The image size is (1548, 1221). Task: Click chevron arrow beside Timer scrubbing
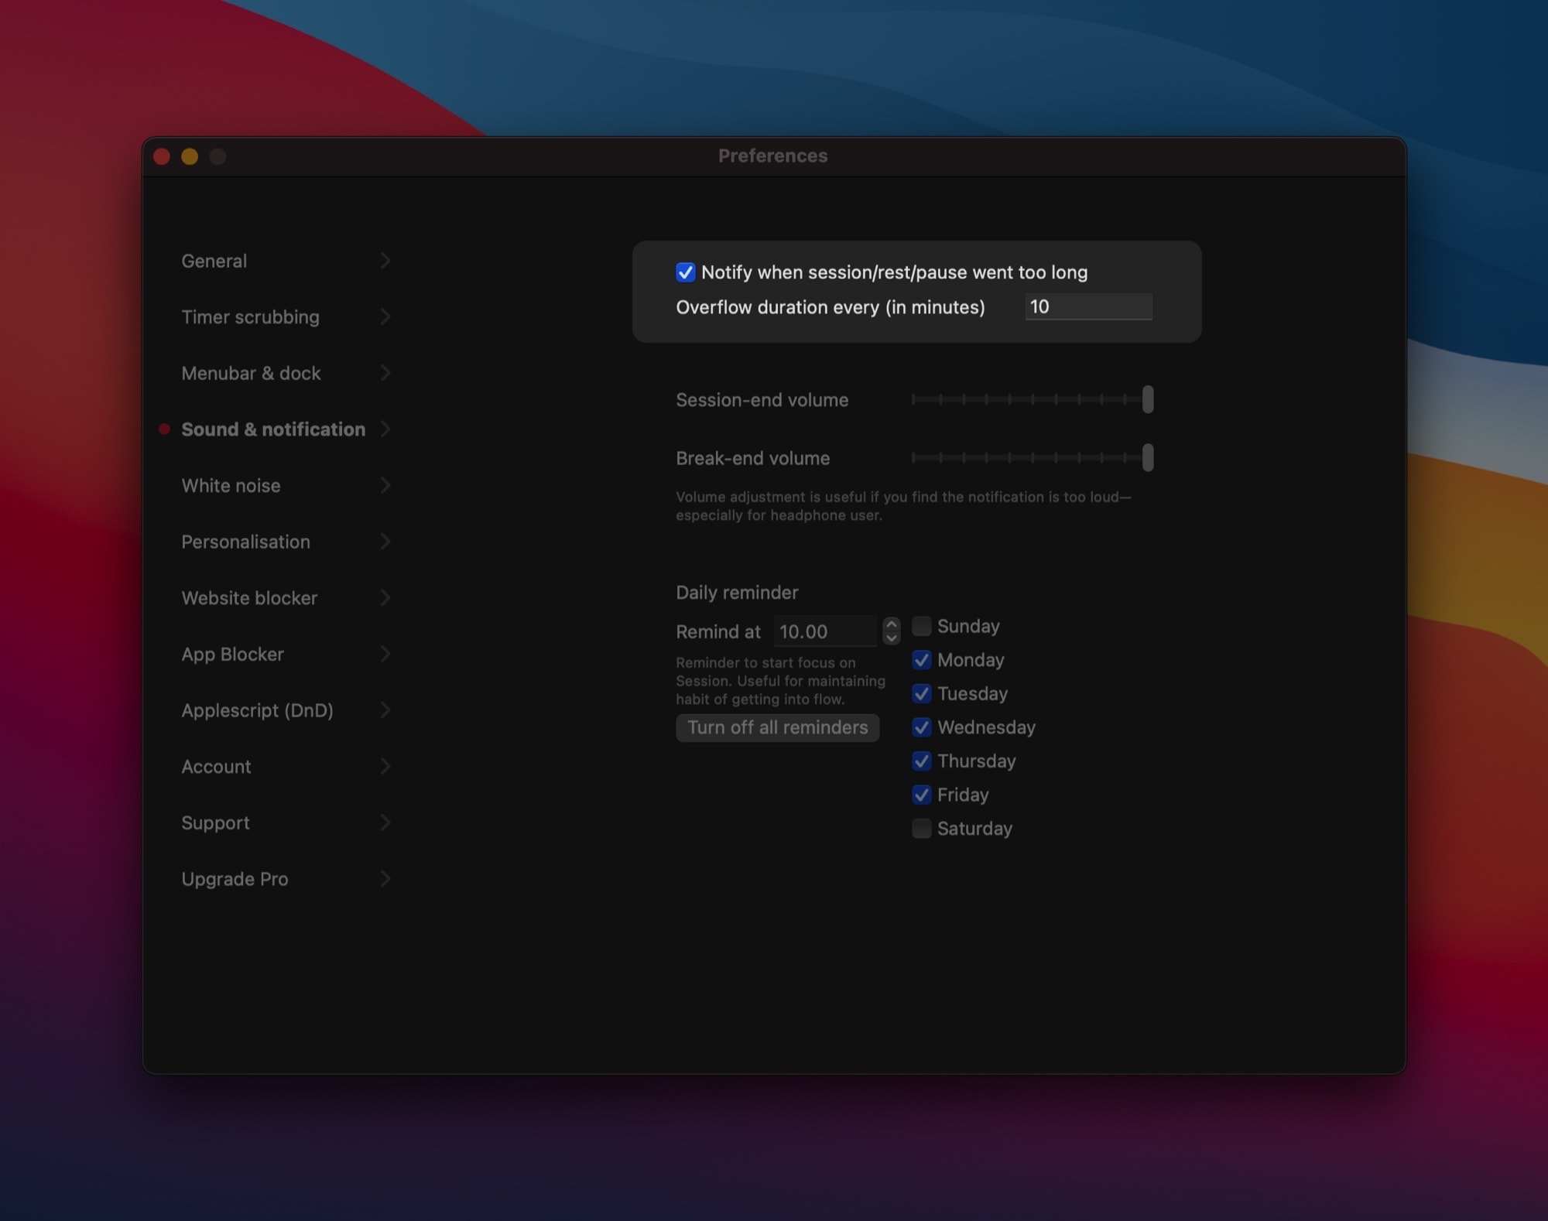385,316
